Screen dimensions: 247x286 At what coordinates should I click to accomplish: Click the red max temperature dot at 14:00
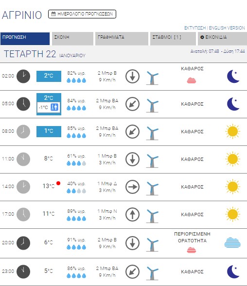pyautogui.click(x=58, y=183)
